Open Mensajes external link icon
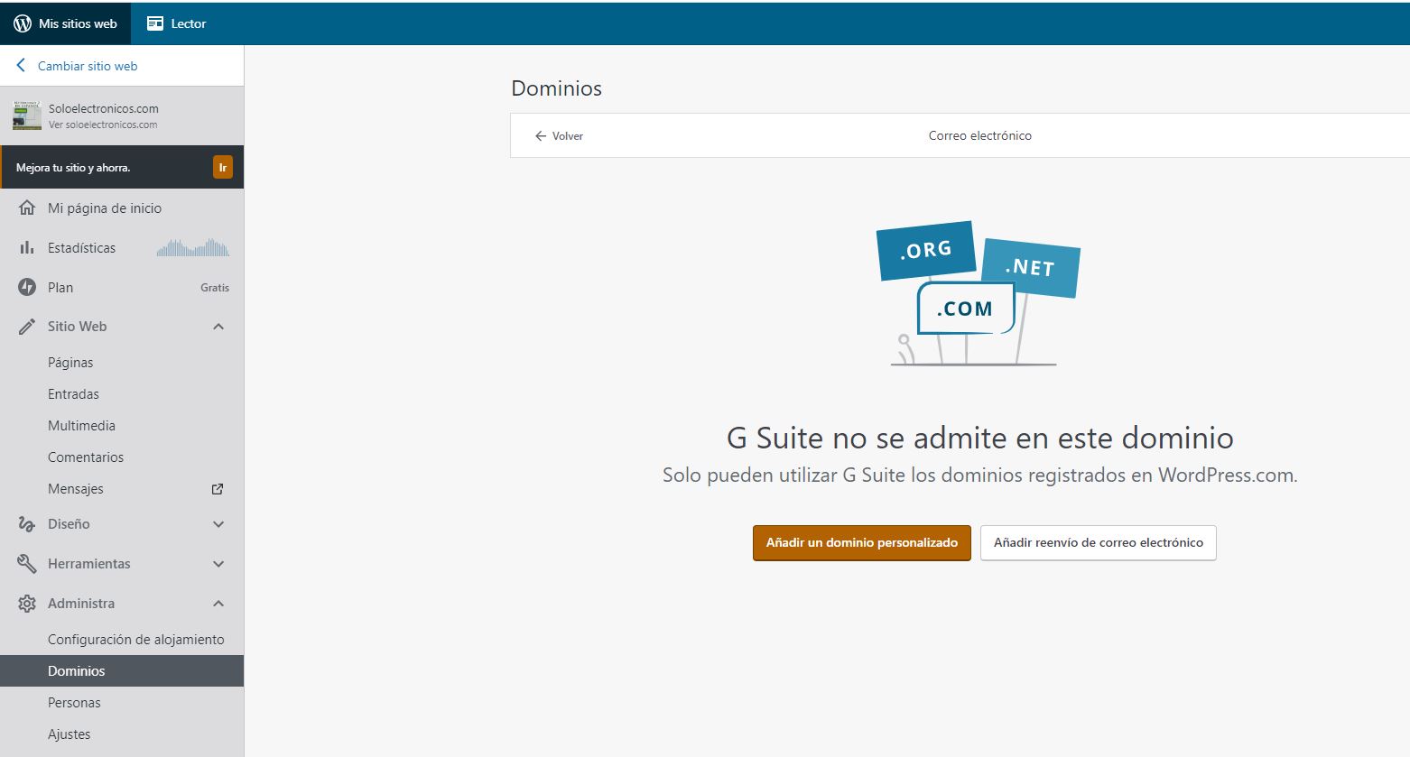Viewport: 1410px width, 757px height. [218, 489]
